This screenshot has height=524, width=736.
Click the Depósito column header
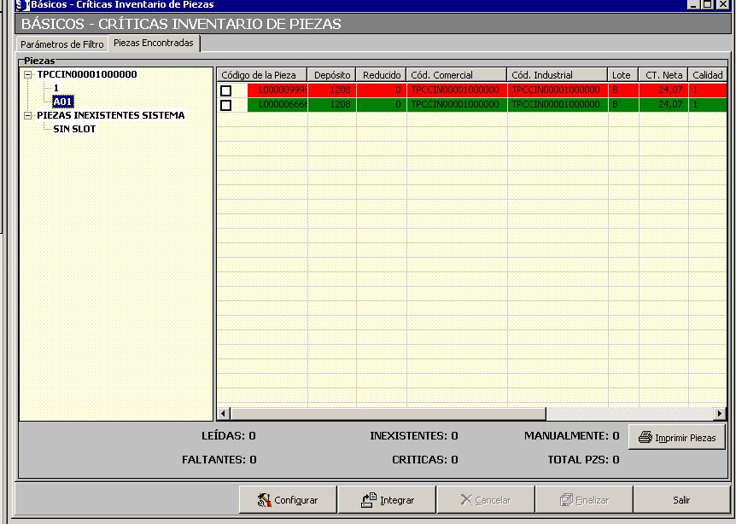(331, 75)
